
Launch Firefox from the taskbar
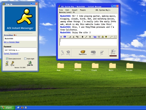(22, 108)
